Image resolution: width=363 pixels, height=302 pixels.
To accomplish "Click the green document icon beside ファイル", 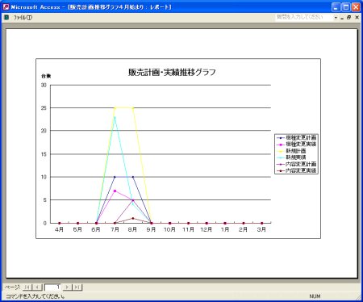I will (x=6, y=18).
